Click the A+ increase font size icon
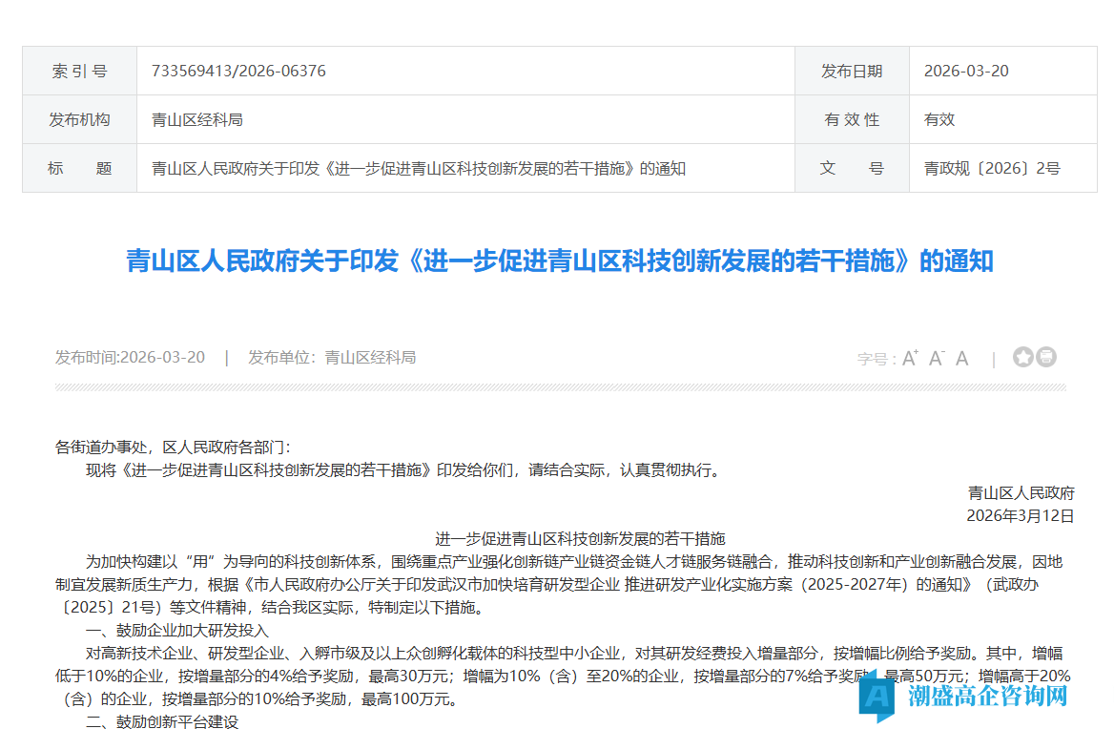The width and height of the screenshot is (1114, 729). point(910,357)
